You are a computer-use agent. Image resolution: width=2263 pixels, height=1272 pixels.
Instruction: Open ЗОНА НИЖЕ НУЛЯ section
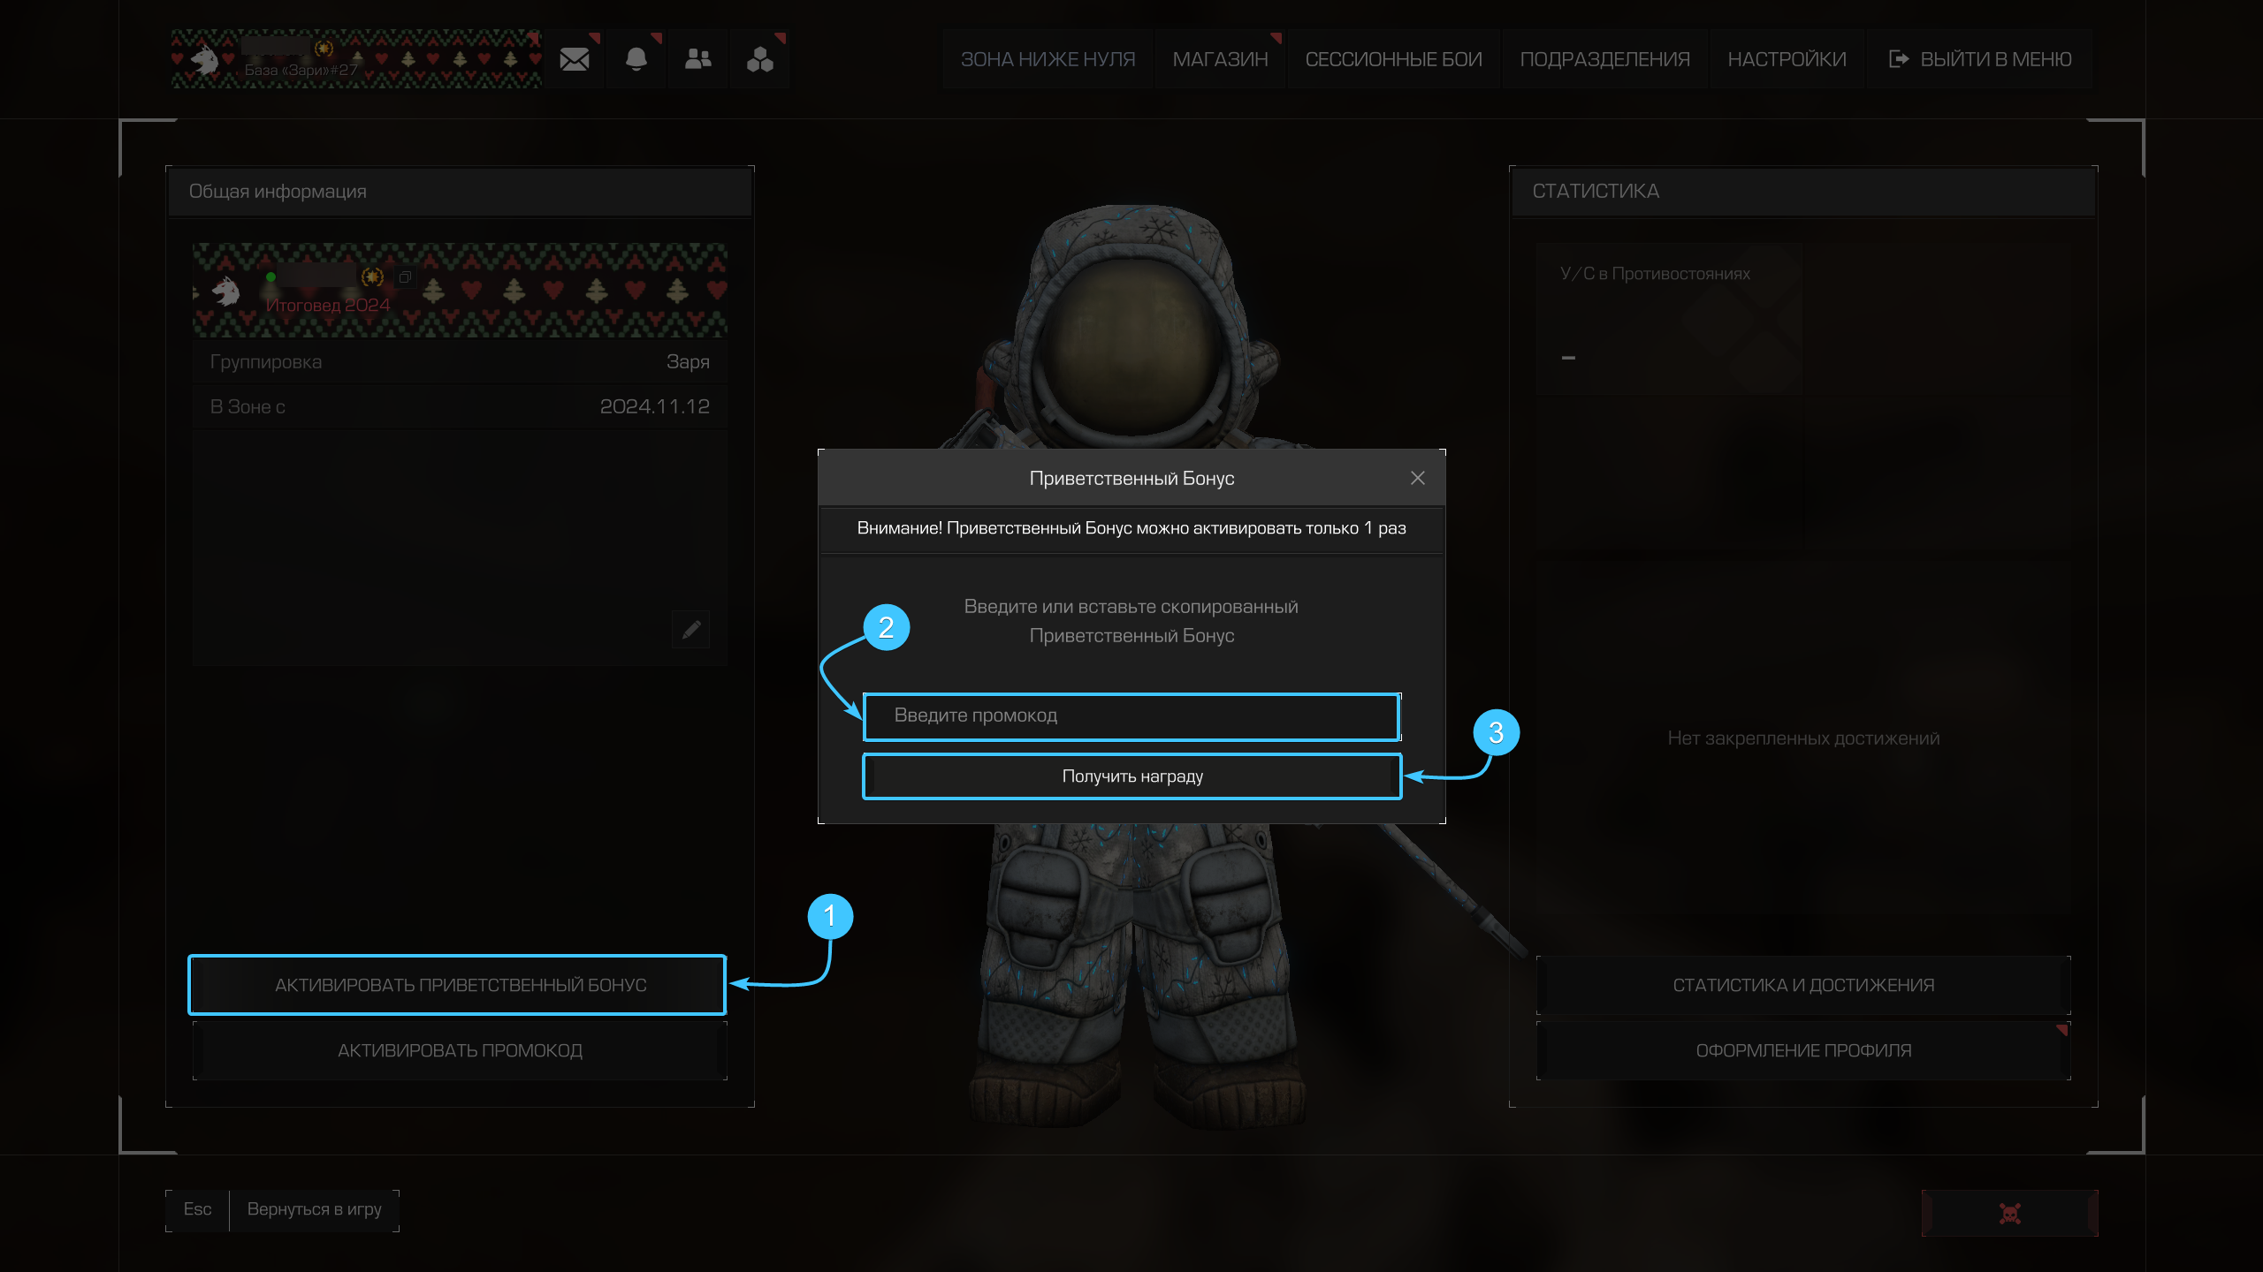click(1048, 59)
